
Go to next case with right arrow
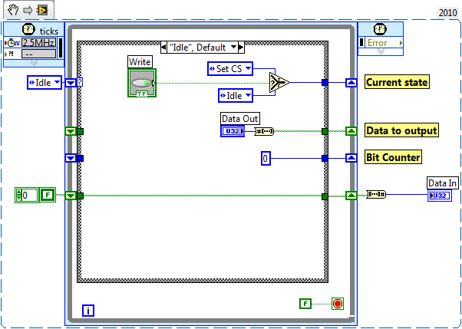tap(241, 47)
